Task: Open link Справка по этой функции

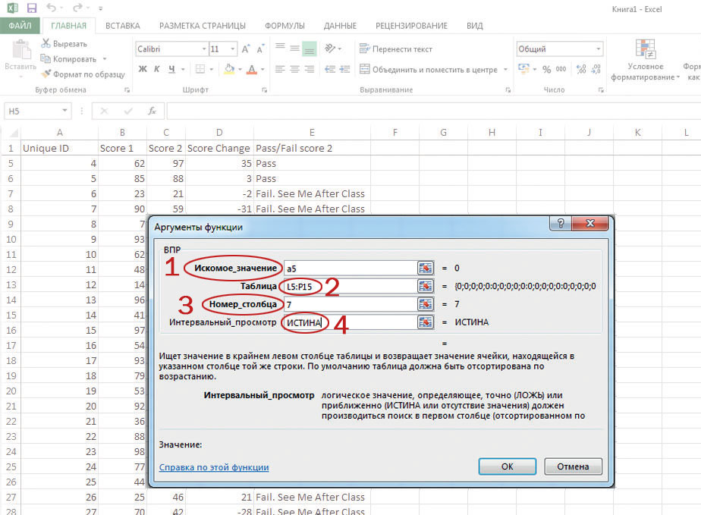Action: coord(214,467)
